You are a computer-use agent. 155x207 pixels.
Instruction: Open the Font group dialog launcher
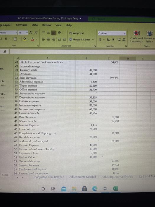coord(38,46)
